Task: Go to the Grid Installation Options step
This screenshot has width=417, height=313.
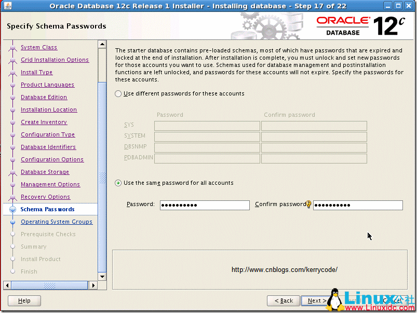Action: pyautogui.click(x=55, y=60)
